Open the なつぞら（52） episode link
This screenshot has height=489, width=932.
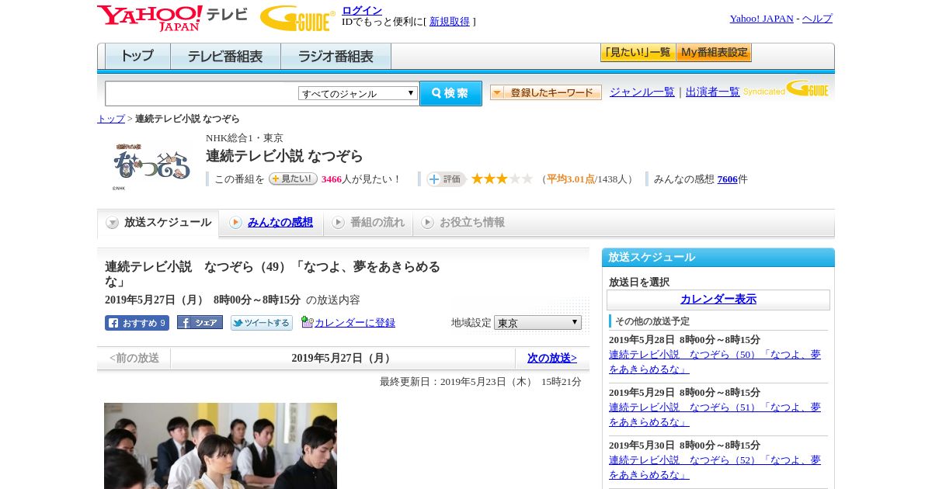(x=715, y=467)
